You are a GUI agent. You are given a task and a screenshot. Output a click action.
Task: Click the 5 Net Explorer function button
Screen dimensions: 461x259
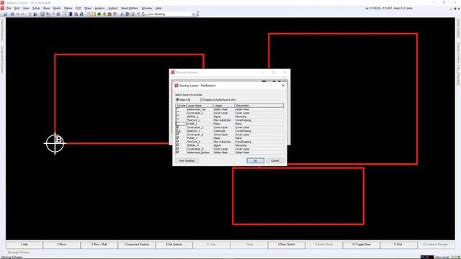(x=174, y=245)
